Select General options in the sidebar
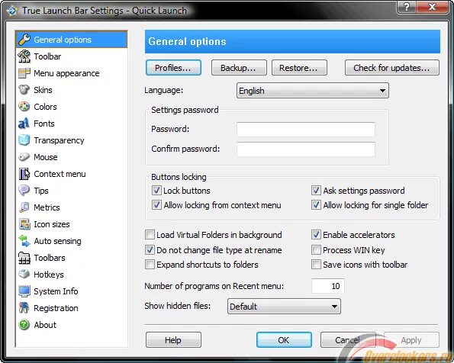Image resolution: width=454 pixels, height=363 pixels. tap(72, 40)
